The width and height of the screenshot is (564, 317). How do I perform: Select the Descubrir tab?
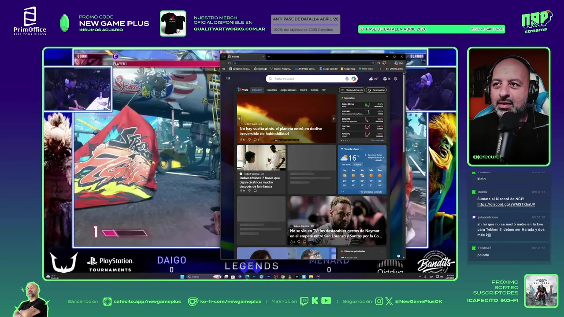click(x=257, y=90)
